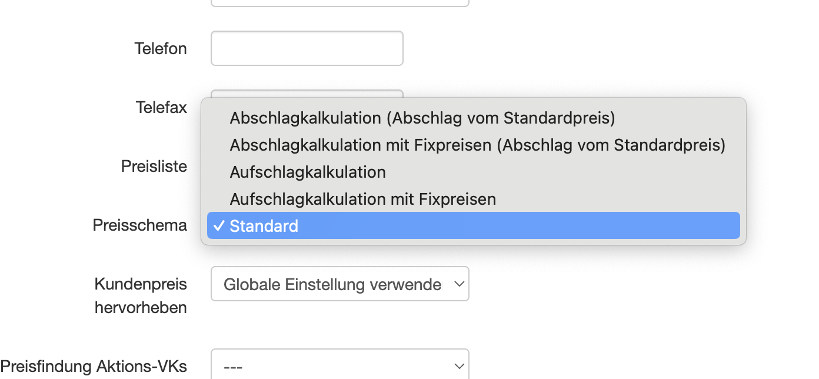Click the Preisliste label
The image size is (819, 379).
click(x=154, y=166)
